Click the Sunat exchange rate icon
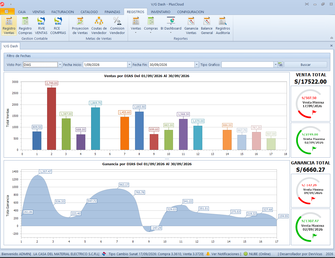335x258 pixels. tap(104, 254)
